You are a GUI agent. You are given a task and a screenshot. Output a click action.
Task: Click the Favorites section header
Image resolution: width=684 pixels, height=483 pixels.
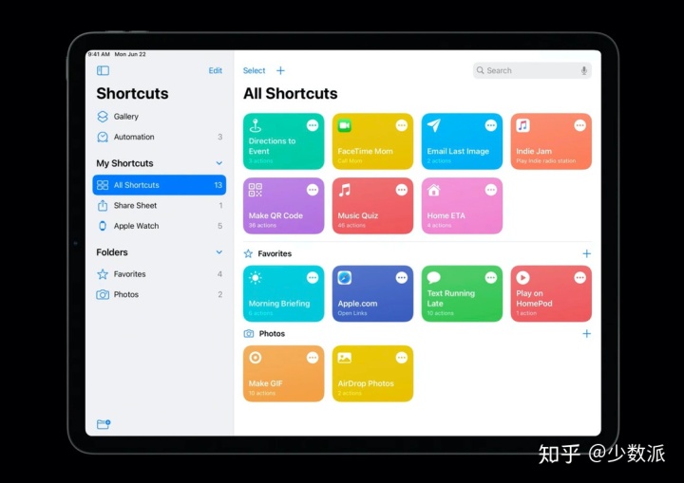[268, 253]
